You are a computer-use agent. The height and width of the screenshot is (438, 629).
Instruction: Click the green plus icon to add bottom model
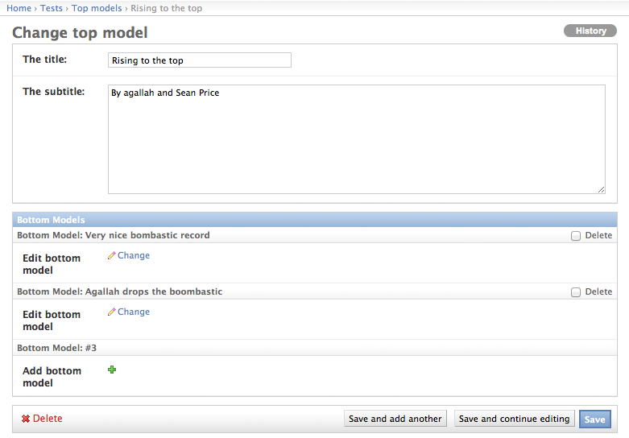tap(112, 370)
